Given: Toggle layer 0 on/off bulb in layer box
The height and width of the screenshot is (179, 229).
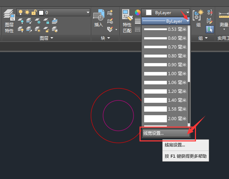Looking at the screenshot, I should 21,12.
